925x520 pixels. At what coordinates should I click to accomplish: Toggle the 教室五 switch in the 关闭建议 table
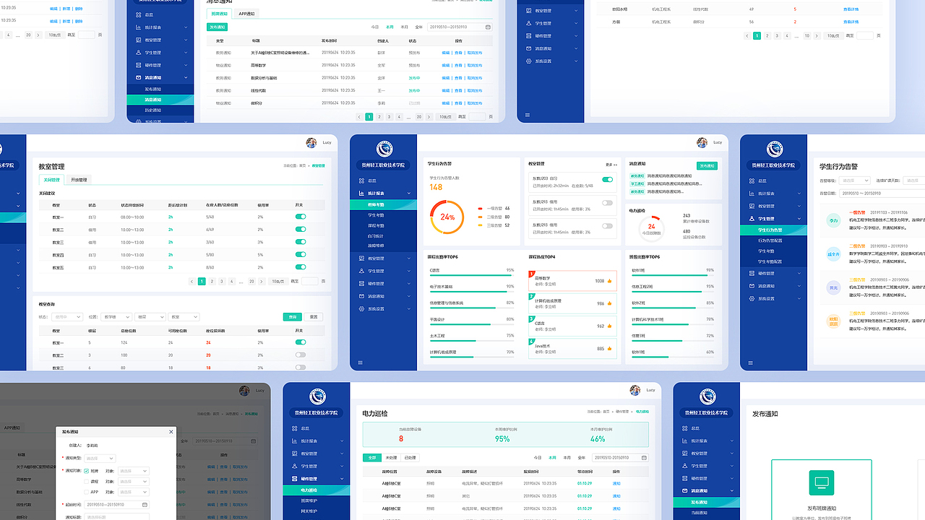(301, 267)
